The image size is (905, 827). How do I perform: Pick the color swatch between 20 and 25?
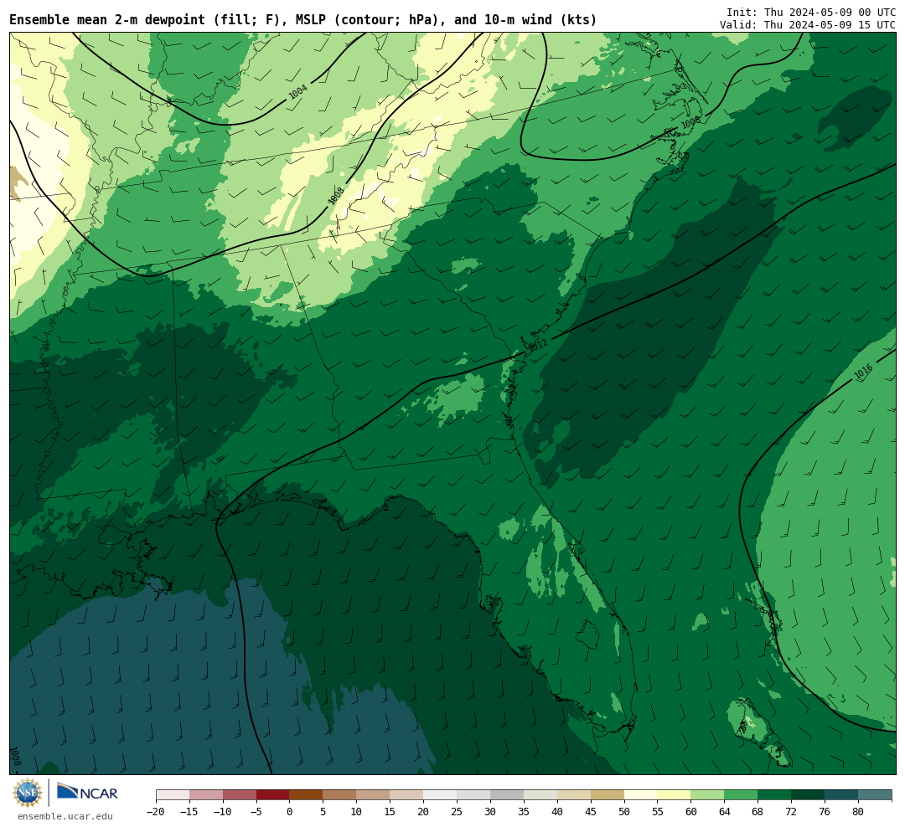tap(441, 795)
